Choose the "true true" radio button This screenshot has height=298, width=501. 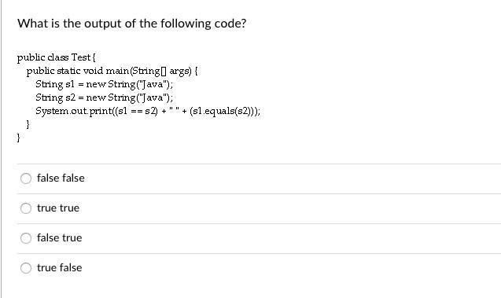click(x=26, y=208)
